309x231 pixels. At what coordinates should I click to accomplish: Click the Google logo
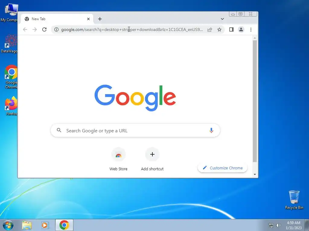135,98
